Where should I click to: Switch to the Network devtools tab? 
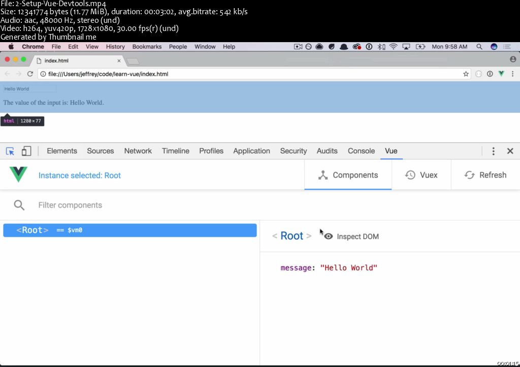138,151
